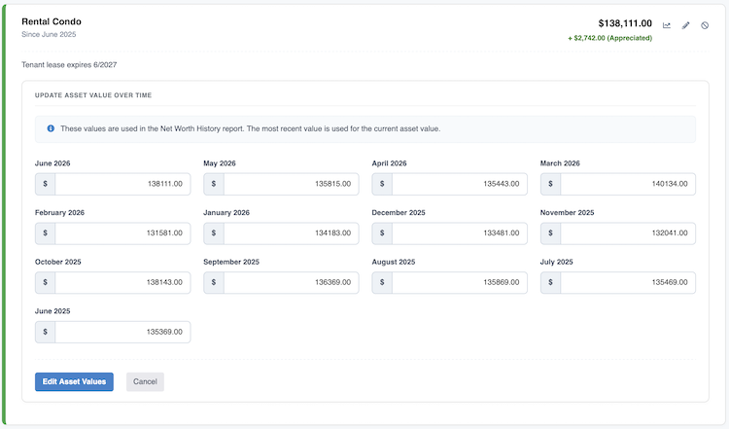Edit the December 2025 value field
The image size is (729, 429).
pyautogui.click(x=460, y=233)
